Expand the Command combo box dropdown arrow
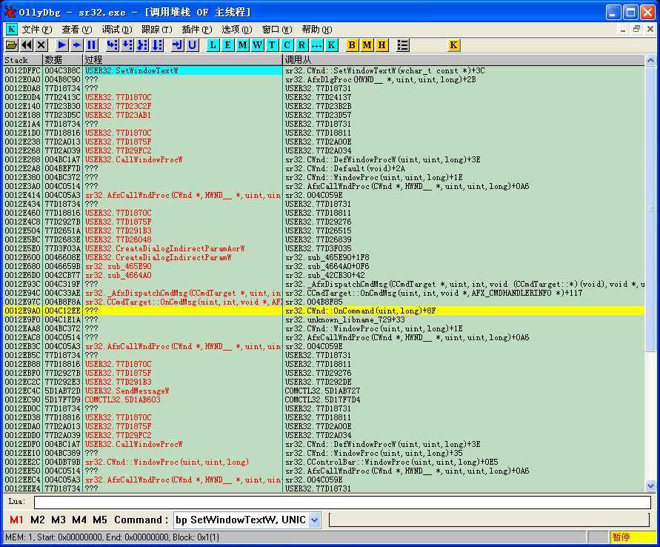Screen dimensions: 660x547 coord(314,520)
